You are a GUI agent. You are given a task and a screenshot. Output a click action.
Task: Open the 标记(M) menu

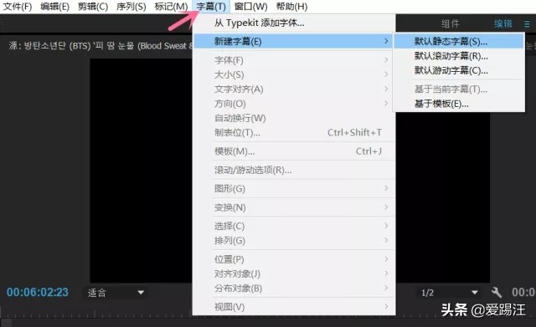pos(171,7)
